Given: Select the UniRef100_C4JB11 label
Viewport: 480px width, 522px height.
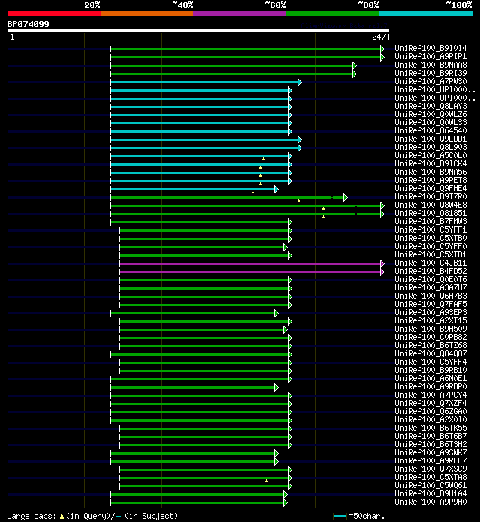Looking at the screenshot, I should [x=430, y=262].
